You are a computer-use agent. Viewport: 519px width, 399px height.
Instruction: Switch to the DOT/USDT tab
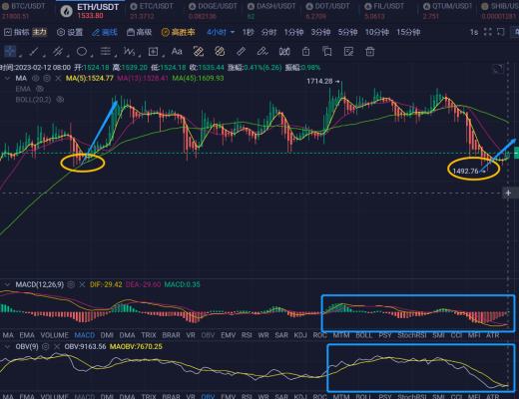(x=327, y=11)
